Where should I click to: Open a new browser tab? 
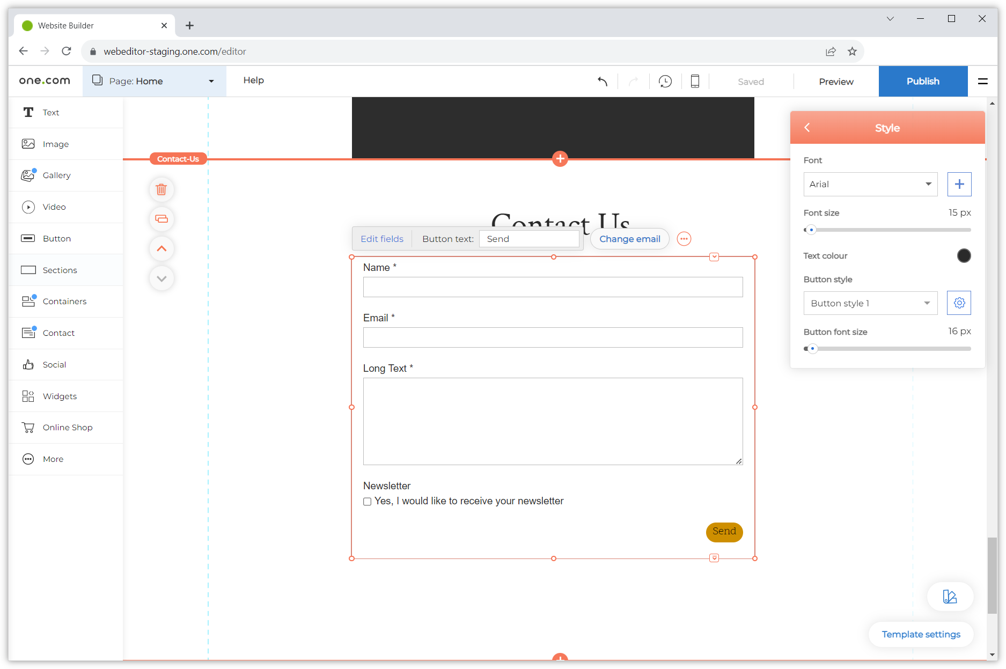pos(189,25)
